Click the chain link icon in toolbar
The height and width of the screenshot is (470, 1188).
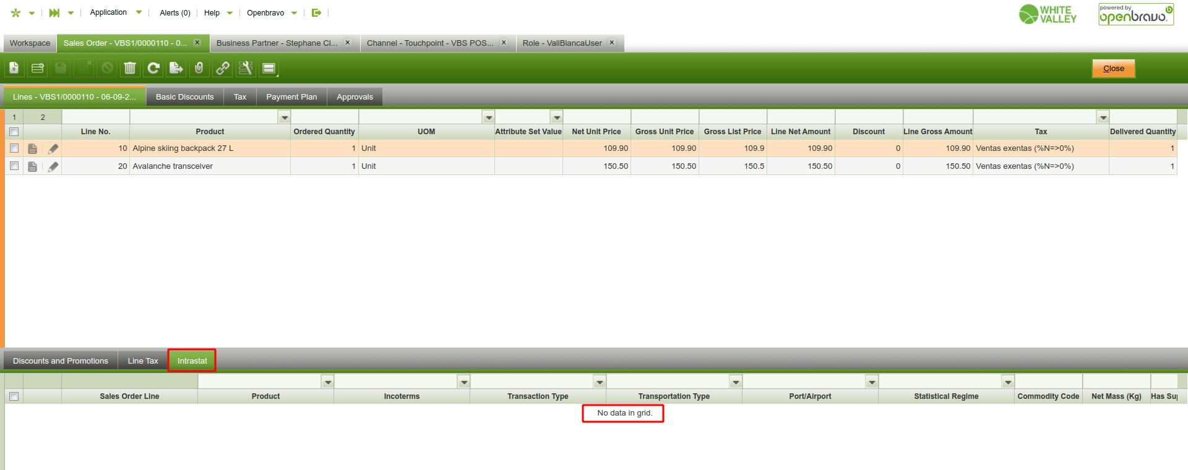(223, 68)
